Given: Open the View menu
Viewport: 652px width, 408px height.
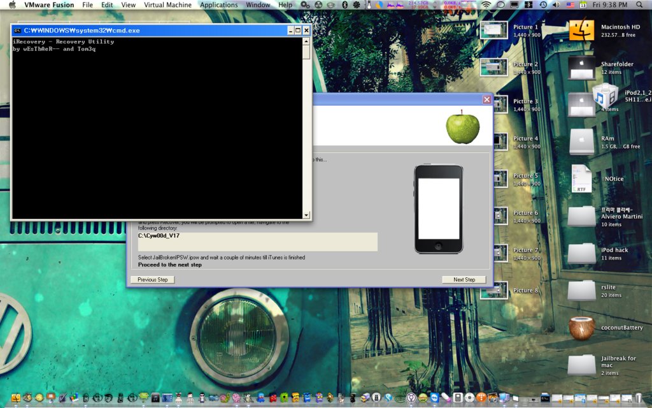Looking at the screenshot, I should [x=128, y=5].
